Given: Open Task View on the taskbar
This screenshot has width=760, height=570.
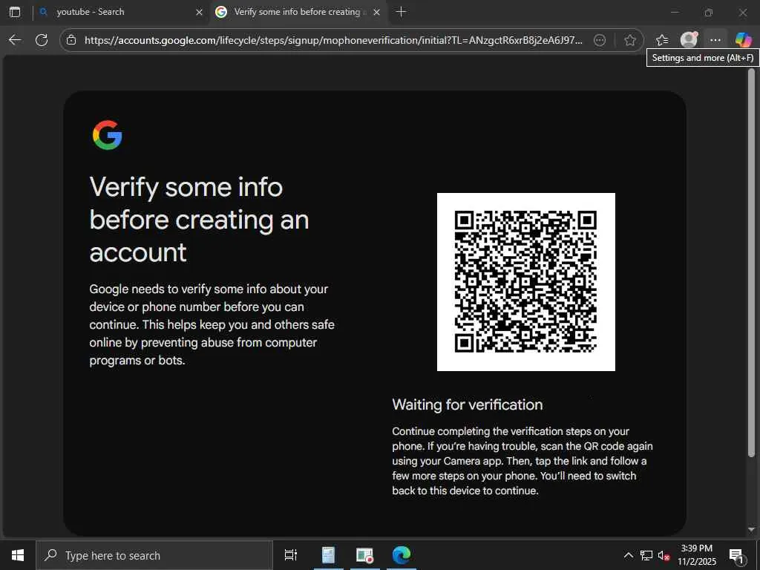Looking at the screenshot, I should point(291,555).
